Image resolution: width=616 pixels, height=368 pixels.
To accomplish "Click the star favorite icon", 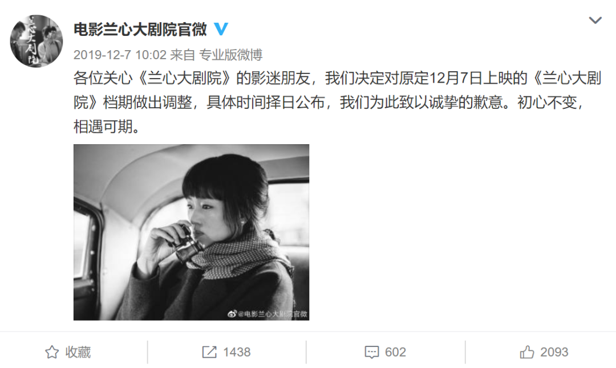I will [52, 352].
